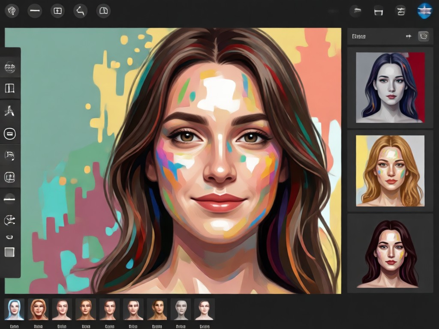Viewport: 439px width, 329px height.
Task: Choose the tan side-turned face preset in bottom strip
Action: click(x=157, y=309)
